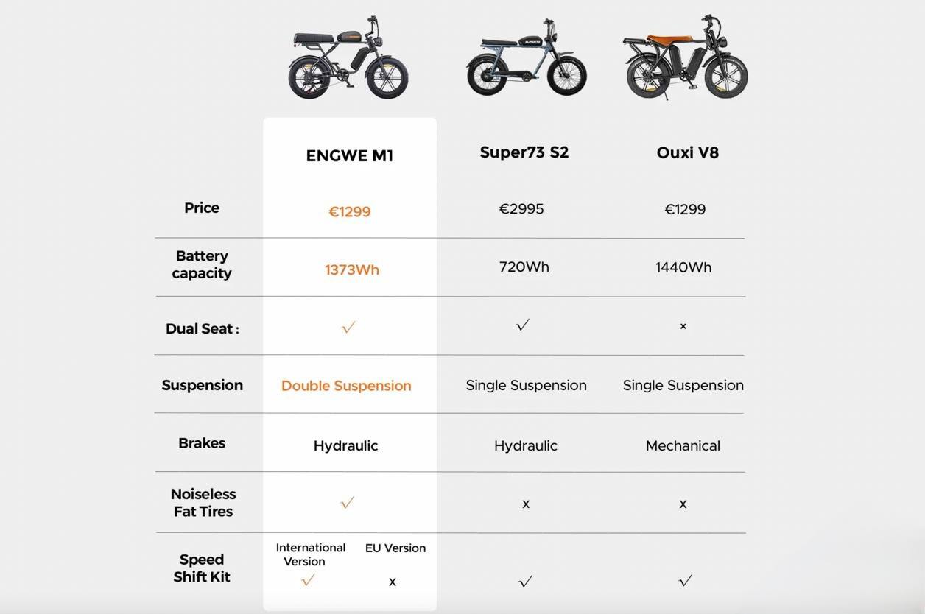Click the Super73 S2 Dual Seat checkmark

pyautogui.click(x=523, y=325)
